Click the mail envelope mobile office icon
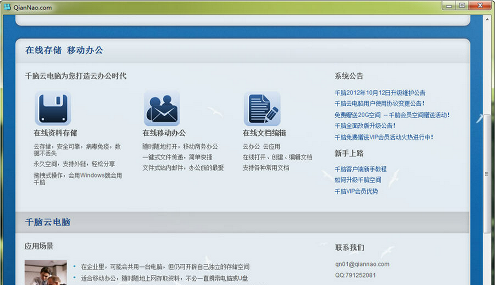This screenshot has height=285, width=495. [162, 108]
